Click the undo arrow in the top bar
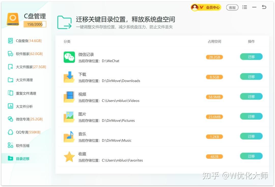This screenshot has width=275, height=187. pos(264,7)
